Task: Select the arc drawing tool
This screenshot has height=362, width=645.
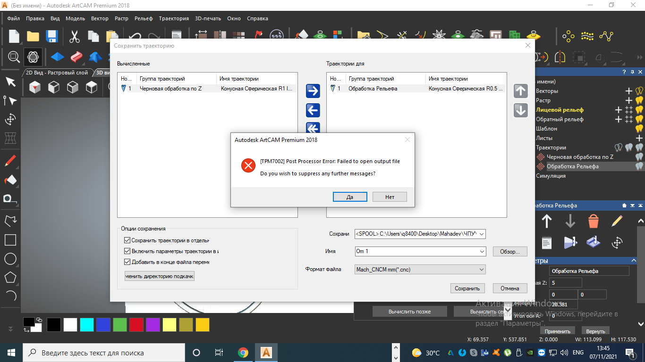Action: (10, 296)
